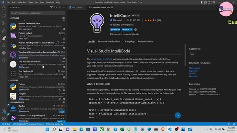
Task: Show hidden system tray icons chevron
Action: click(x=207, y=129)
